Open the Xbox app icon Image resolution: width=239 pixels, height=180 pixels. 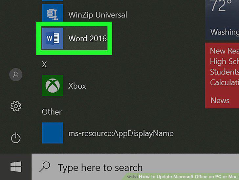pos(53,86)
